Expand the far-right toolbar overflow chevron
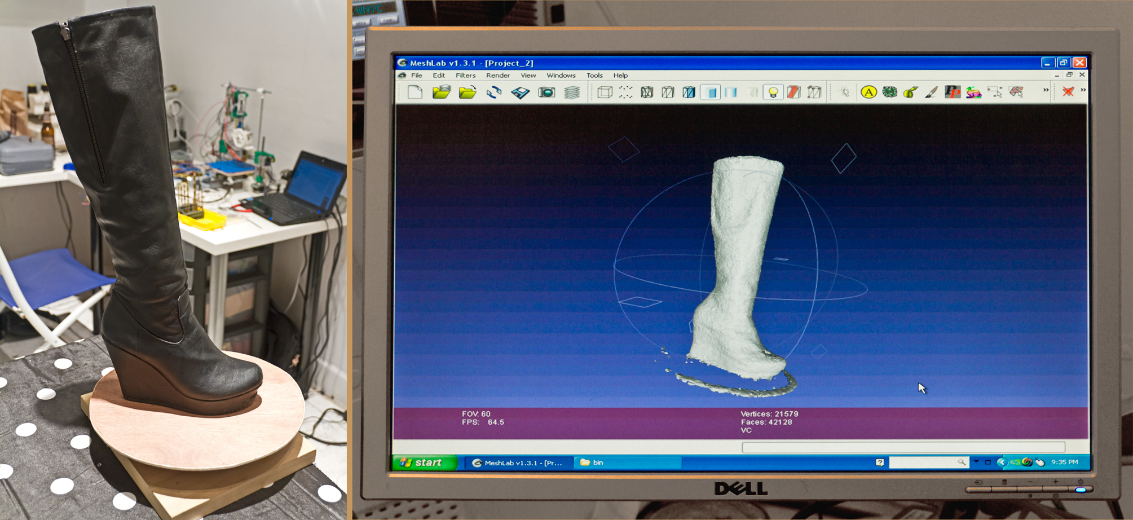Screen dimensions: 1133x520 click(1083, 90)
